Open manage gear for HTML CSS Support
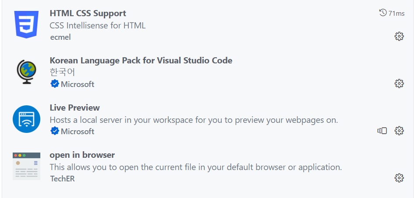415x198 pixels. 399,36
